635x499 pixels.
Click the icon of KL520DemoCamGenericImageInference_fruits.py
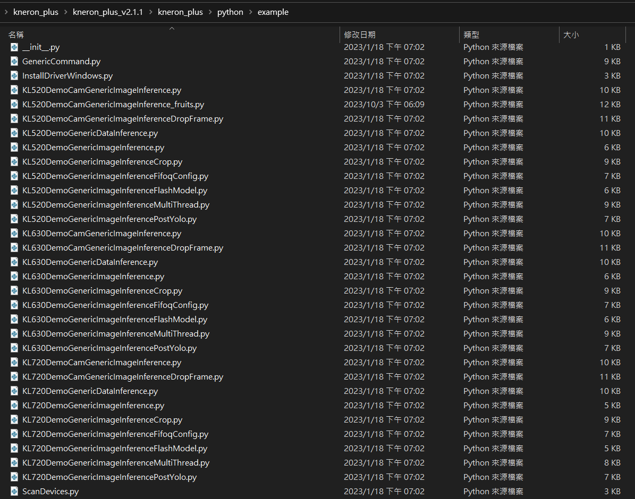pos(14,105)
